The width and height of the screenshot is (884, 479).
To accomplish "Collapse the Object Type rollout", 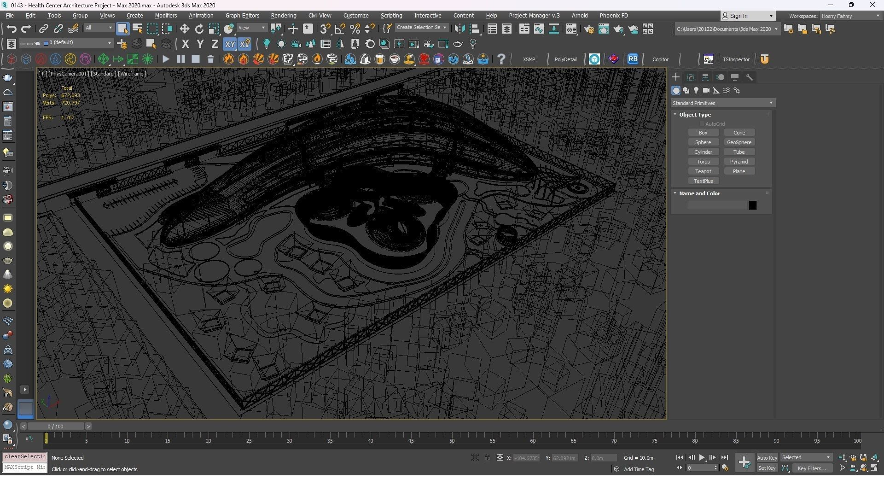I will point(695,115).
